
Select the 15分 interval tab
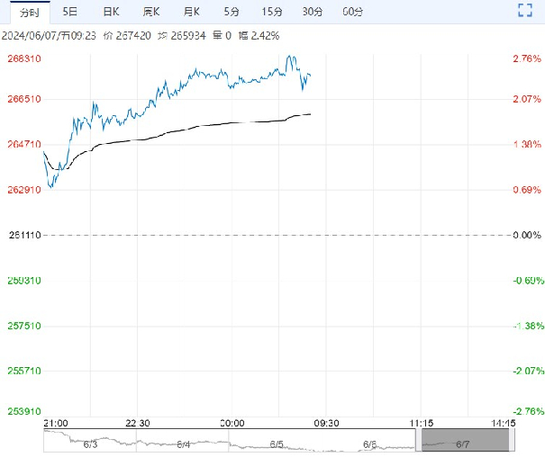point(271,12)
